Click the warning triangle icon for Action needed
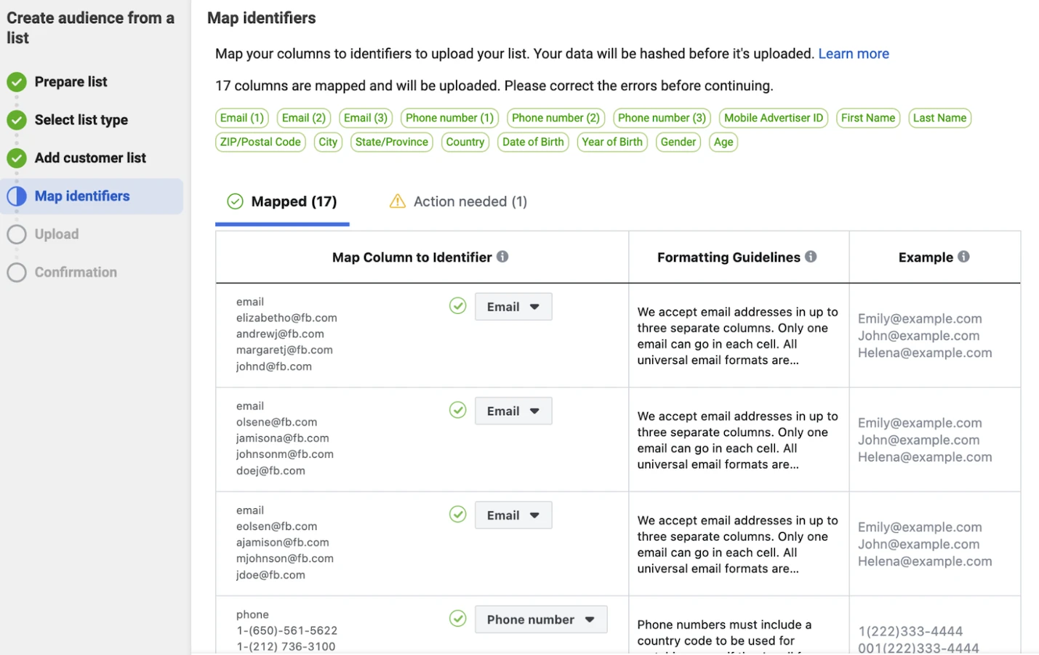The width and height of the screenshot is (1039, 655). (x=398, y=201)
